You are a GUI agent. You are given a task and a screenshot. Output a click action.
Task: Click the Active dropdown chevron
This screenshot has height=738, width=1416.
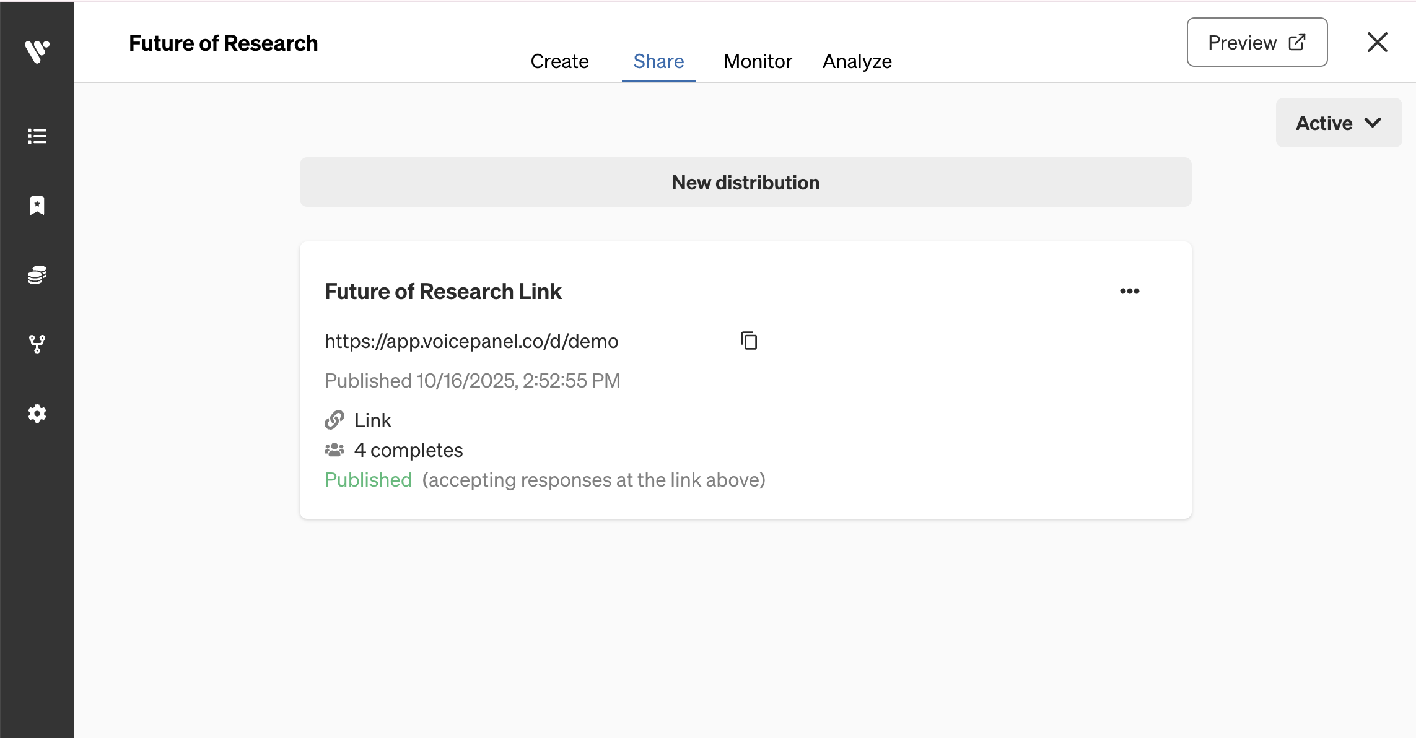[1373, 123]
